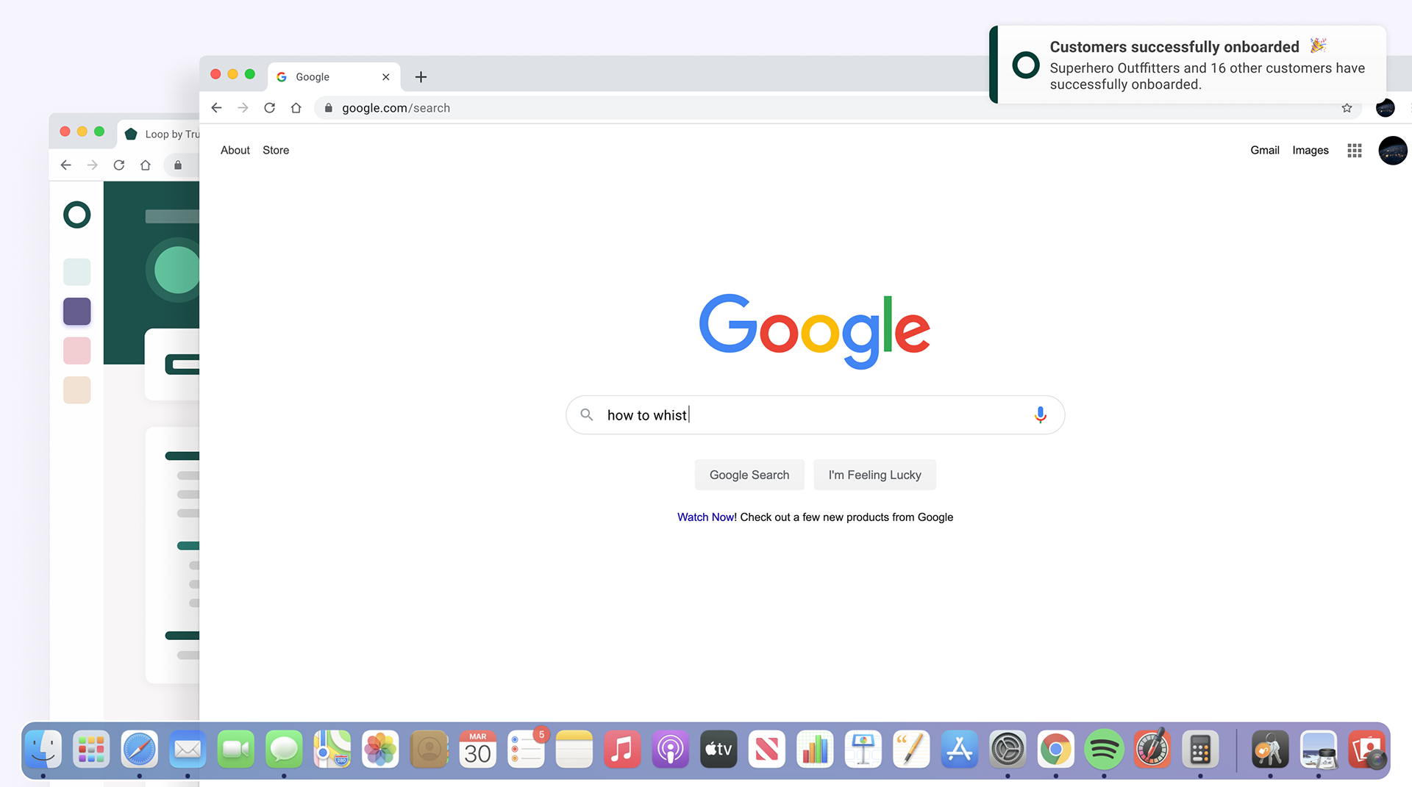Open the Gmail link
1412x787 pixels.
1265,150
